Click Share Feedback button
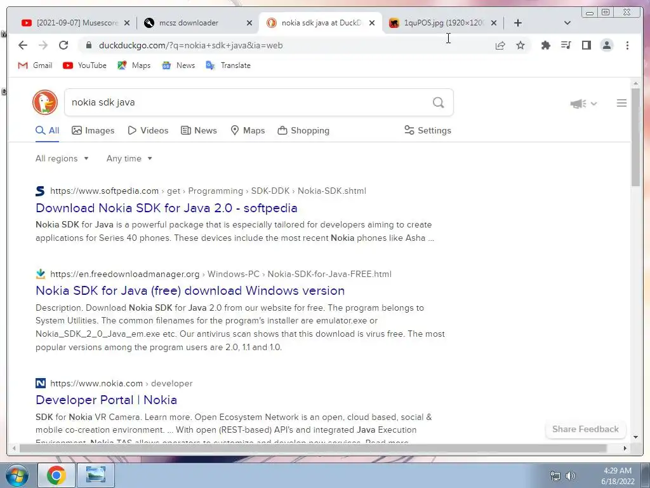 click(585, 429)
